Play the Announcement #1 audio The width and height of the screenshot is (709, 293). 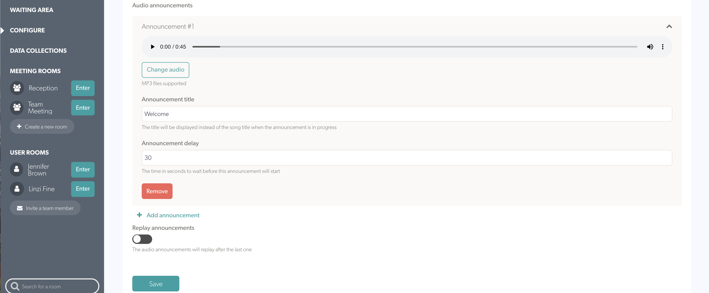tap(152, 47)
